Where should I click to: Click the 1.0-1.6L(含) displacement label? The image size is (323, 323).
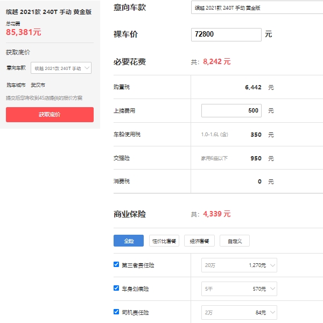coord(214,135)
